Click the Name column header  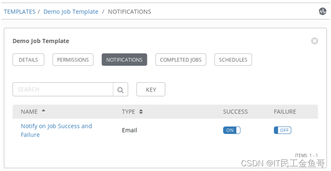(x=29, y=112)
